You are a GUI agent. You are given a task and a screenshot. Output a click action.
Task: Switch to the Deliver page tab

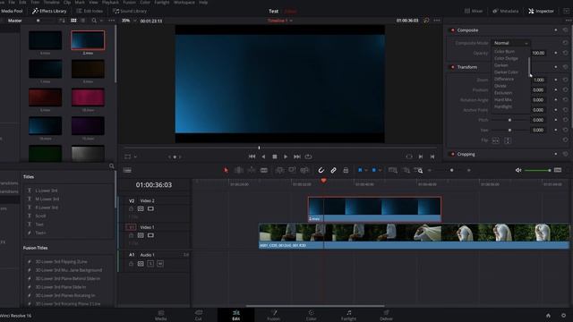pyautogui.click(x=386, y=315)
